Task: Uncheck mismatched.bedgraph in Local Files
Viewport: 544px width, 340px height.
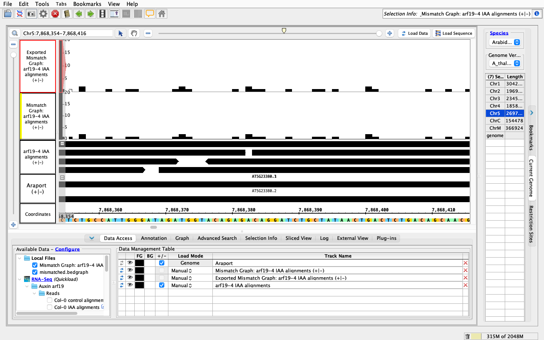Action: (x=35, y=272)
